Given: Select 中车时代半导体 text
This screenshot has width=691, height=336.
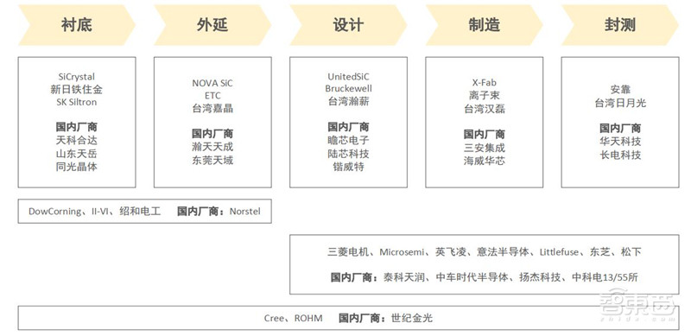Looking at the screenshot, I should 472,277.
